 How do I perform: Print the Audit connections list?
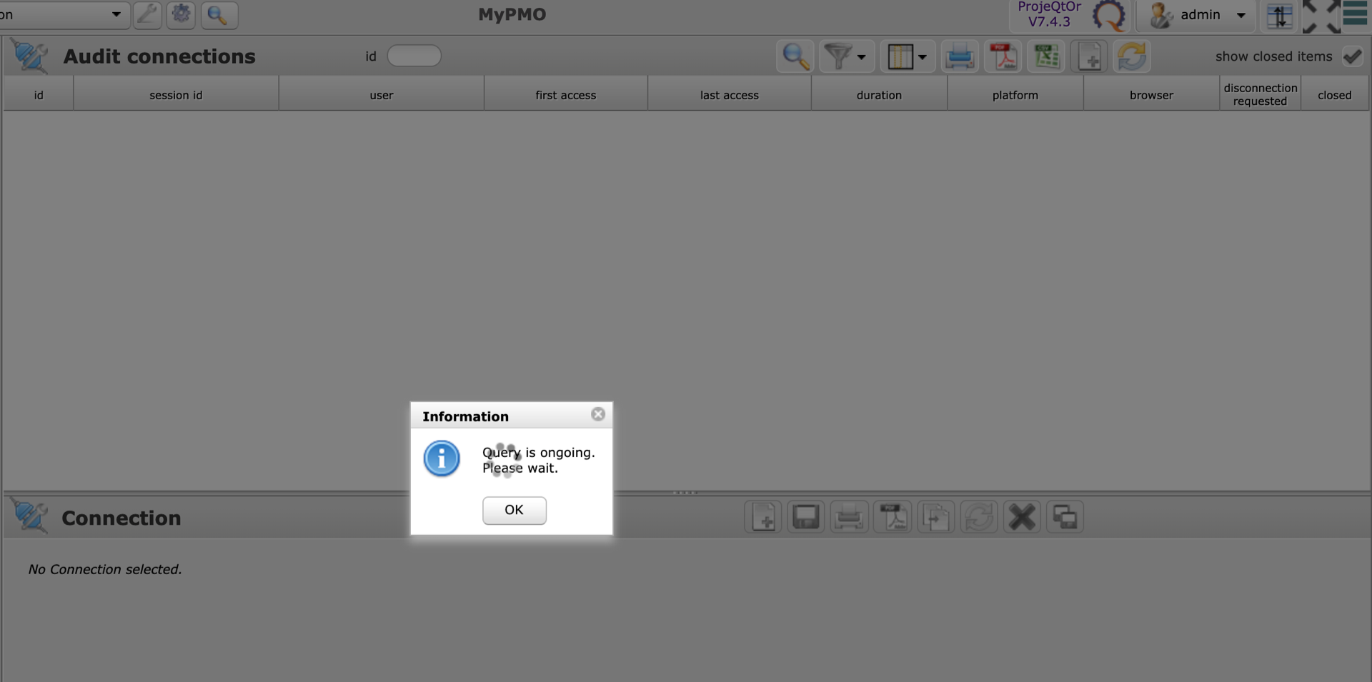(960, 56)
